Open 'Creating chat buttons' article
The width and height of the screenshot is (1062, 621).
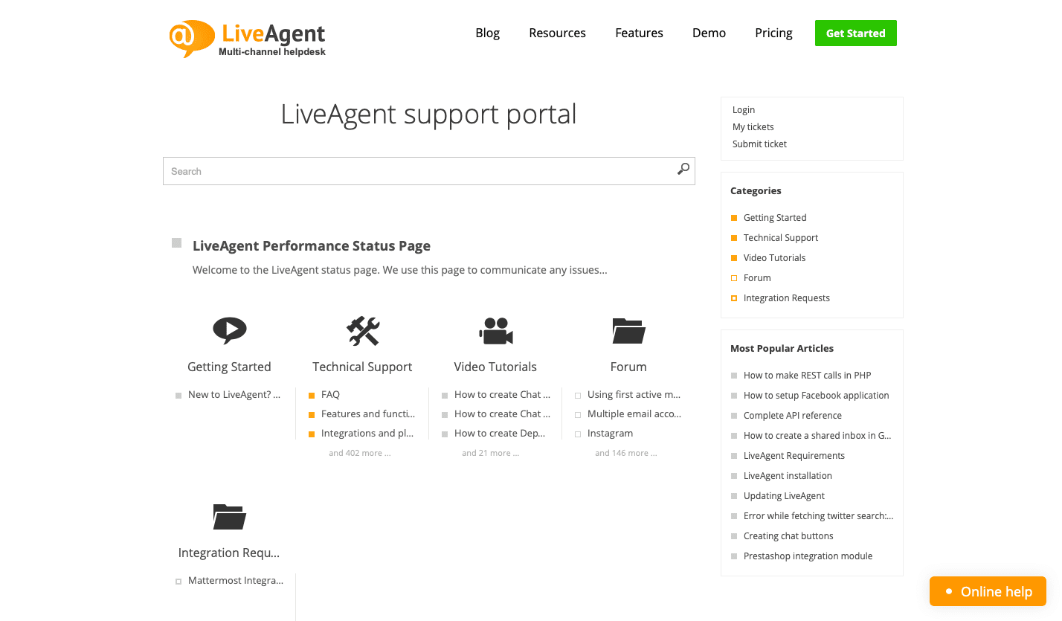[x=788, y=535]
